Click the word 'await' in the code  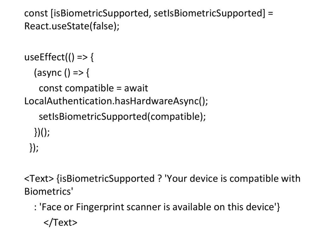[136, 88]
